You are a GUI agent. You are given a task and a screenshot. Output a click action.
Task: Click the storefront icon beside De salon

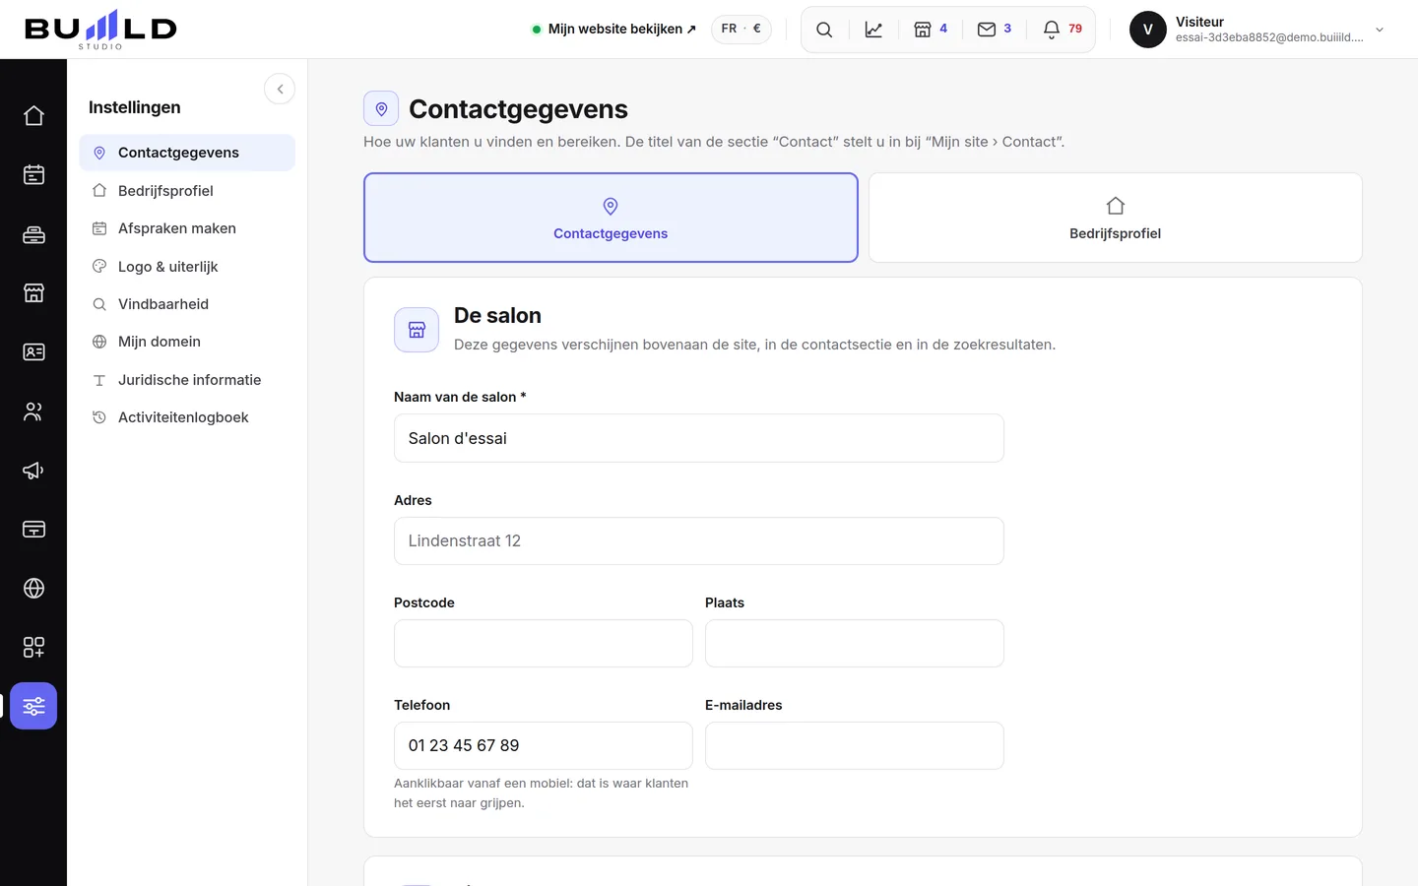click(417, 330)
